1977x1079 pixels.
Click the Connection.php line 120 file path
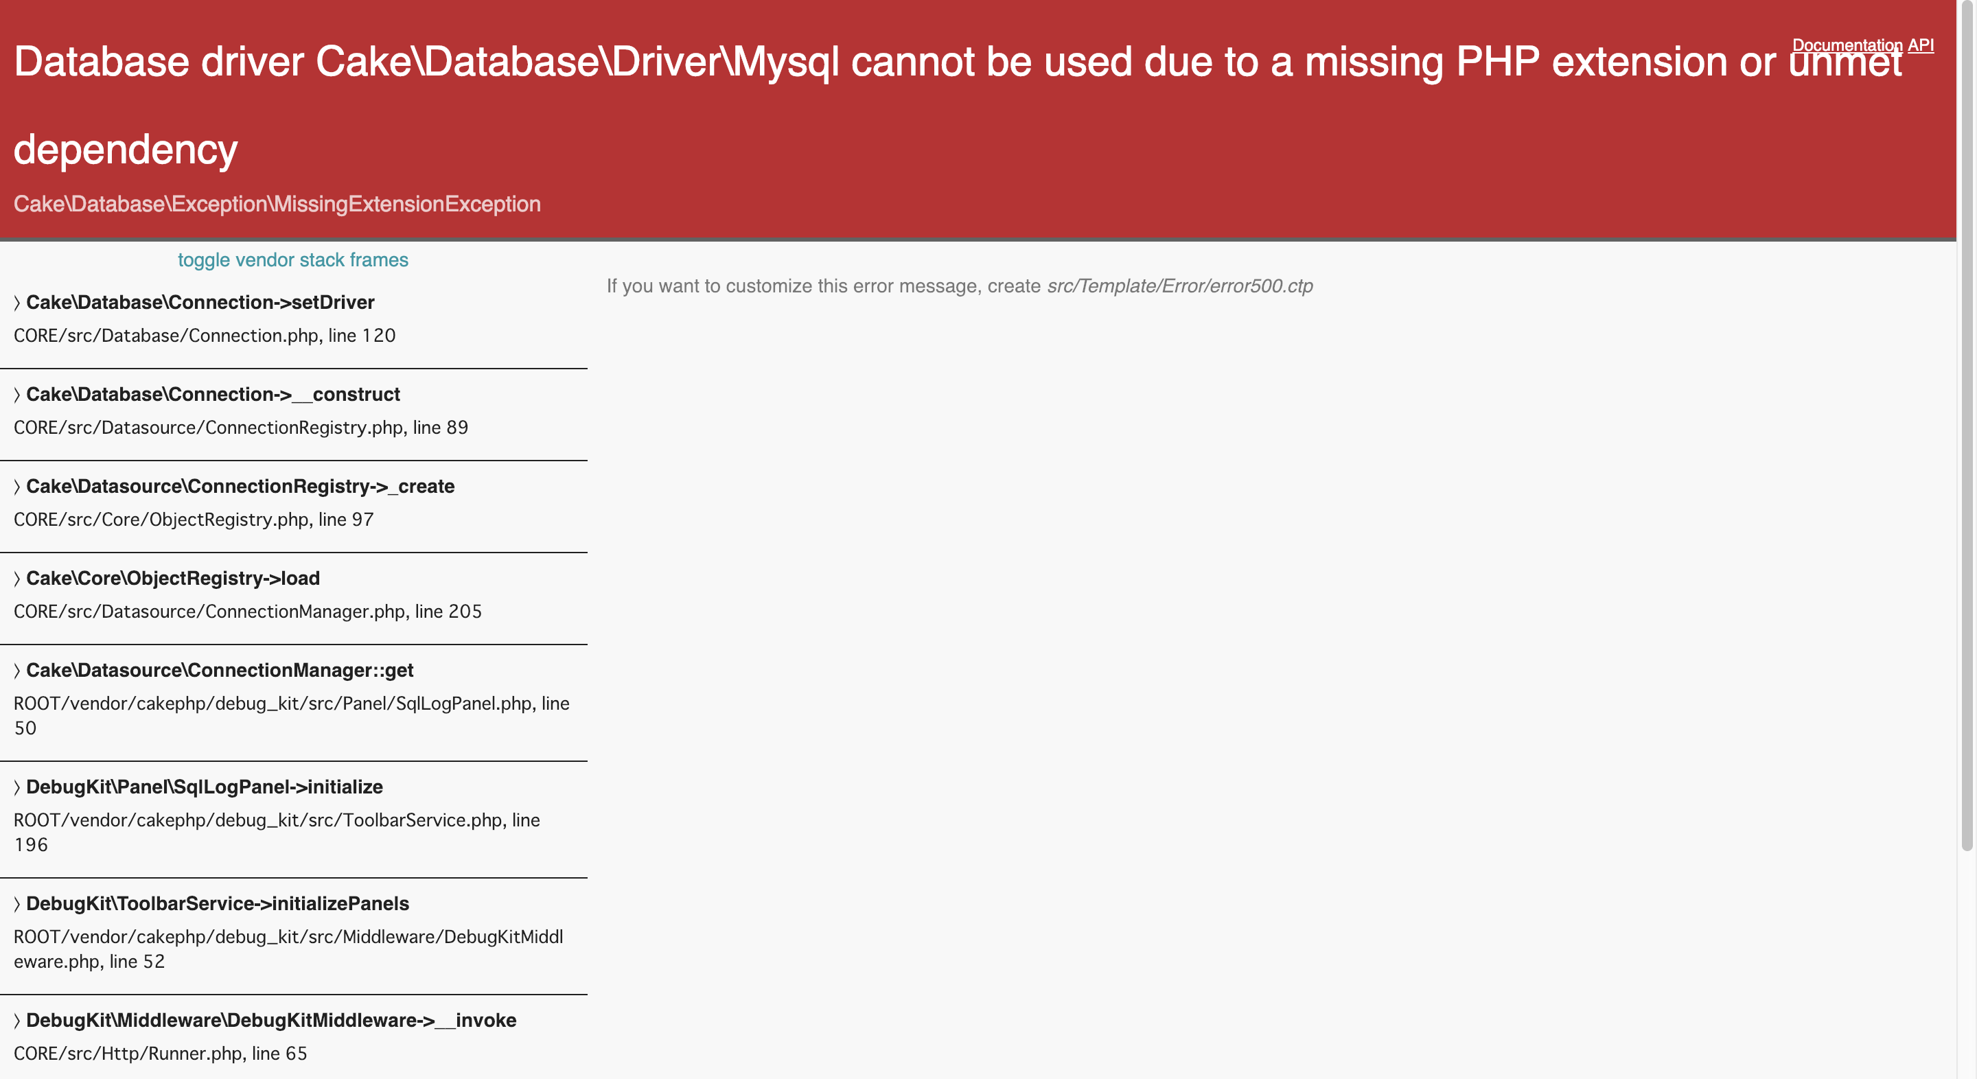pos(204,336)
